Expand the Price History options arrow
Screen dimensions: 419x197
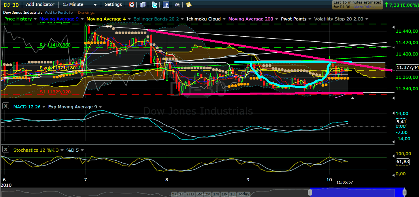(34, 19)
